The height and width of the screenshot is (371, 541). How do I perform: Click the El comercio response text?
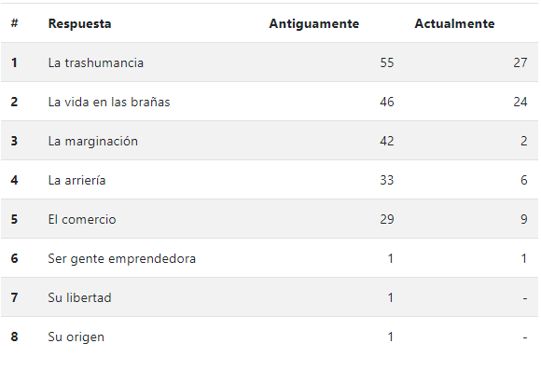pyautogui.click(x=82, y=219)
